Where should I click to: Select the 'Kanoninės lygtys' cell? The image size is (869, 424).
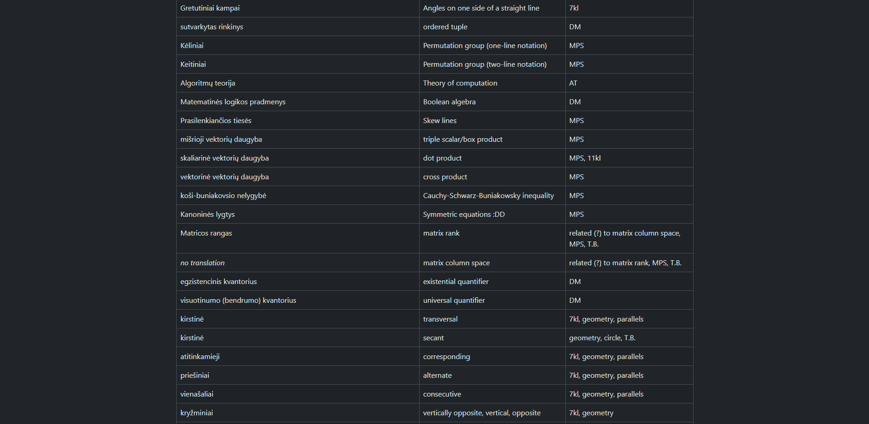pos(208,215)
